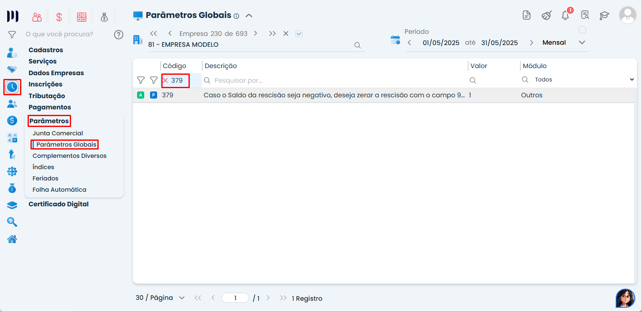
Task: Click the Descrição search input field
Action: (334, 80)
